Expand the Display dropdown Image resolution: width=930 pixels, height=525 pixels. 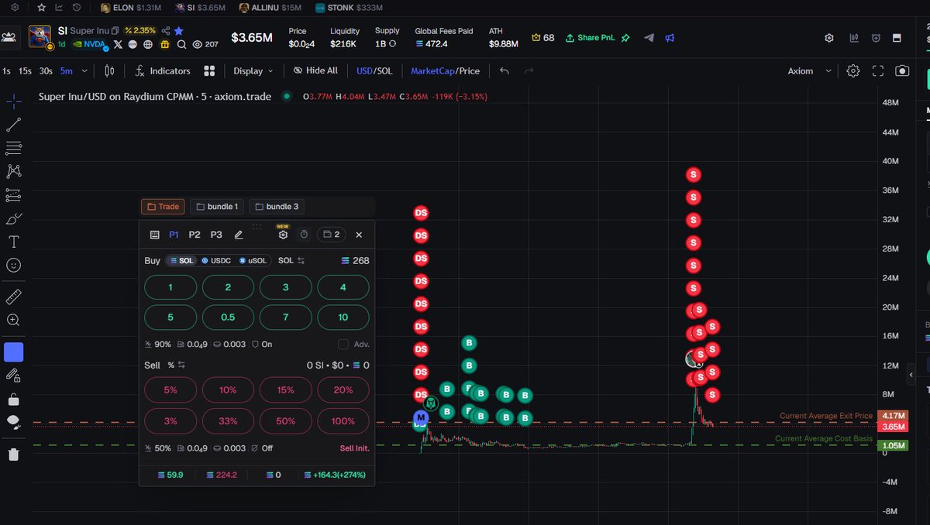253,70
